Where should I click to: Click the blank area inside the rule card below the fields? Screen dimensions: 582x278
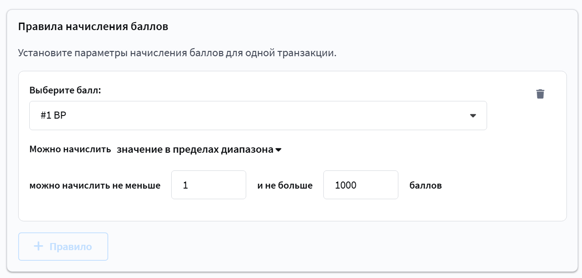[x=292, y=210]
